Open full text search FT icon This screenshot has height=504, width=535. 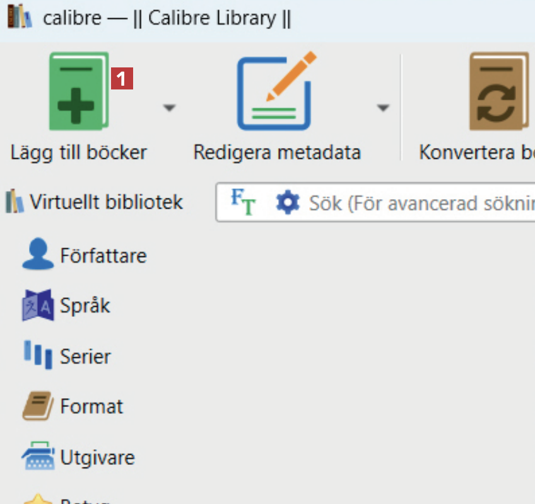tap(242, 202)
